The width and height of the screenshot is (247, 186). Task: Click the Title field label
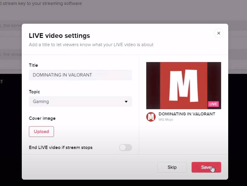coord(33,65)
